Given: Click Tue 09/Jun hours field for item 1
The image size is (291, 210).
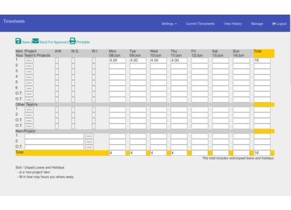Looking at the screenshot, I should pos(138,61).
